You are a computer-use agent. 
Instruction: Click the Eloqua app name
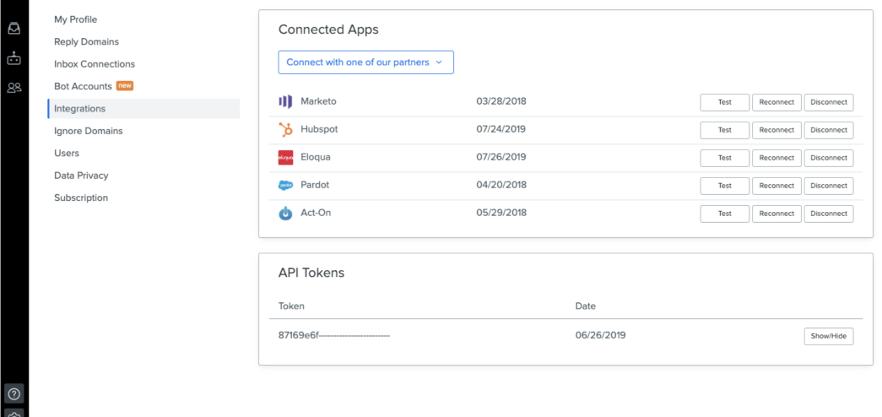point(316,157)
